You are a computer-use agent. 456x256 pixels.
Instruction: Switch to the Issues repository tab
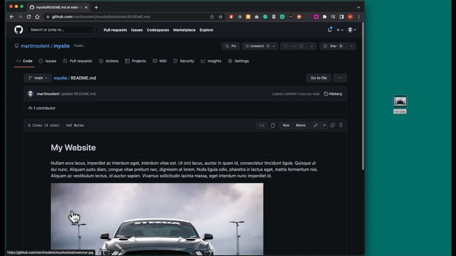coord(47,61)
